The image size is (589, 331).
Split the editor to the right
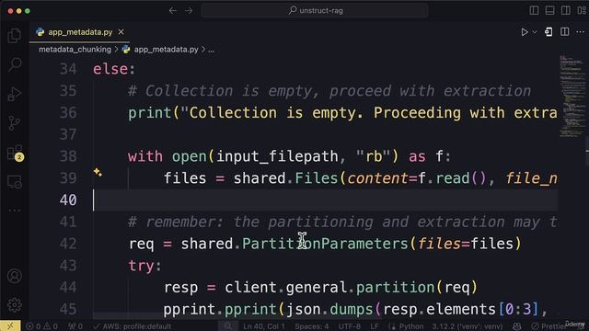click(x=564, y=32)
